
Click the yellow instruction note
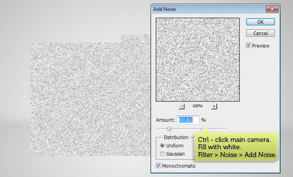(x=237, y=147)
